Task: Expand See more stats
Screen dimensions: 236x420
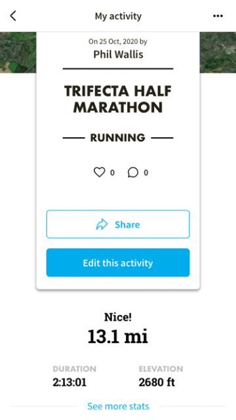Action: pos(118,406)
